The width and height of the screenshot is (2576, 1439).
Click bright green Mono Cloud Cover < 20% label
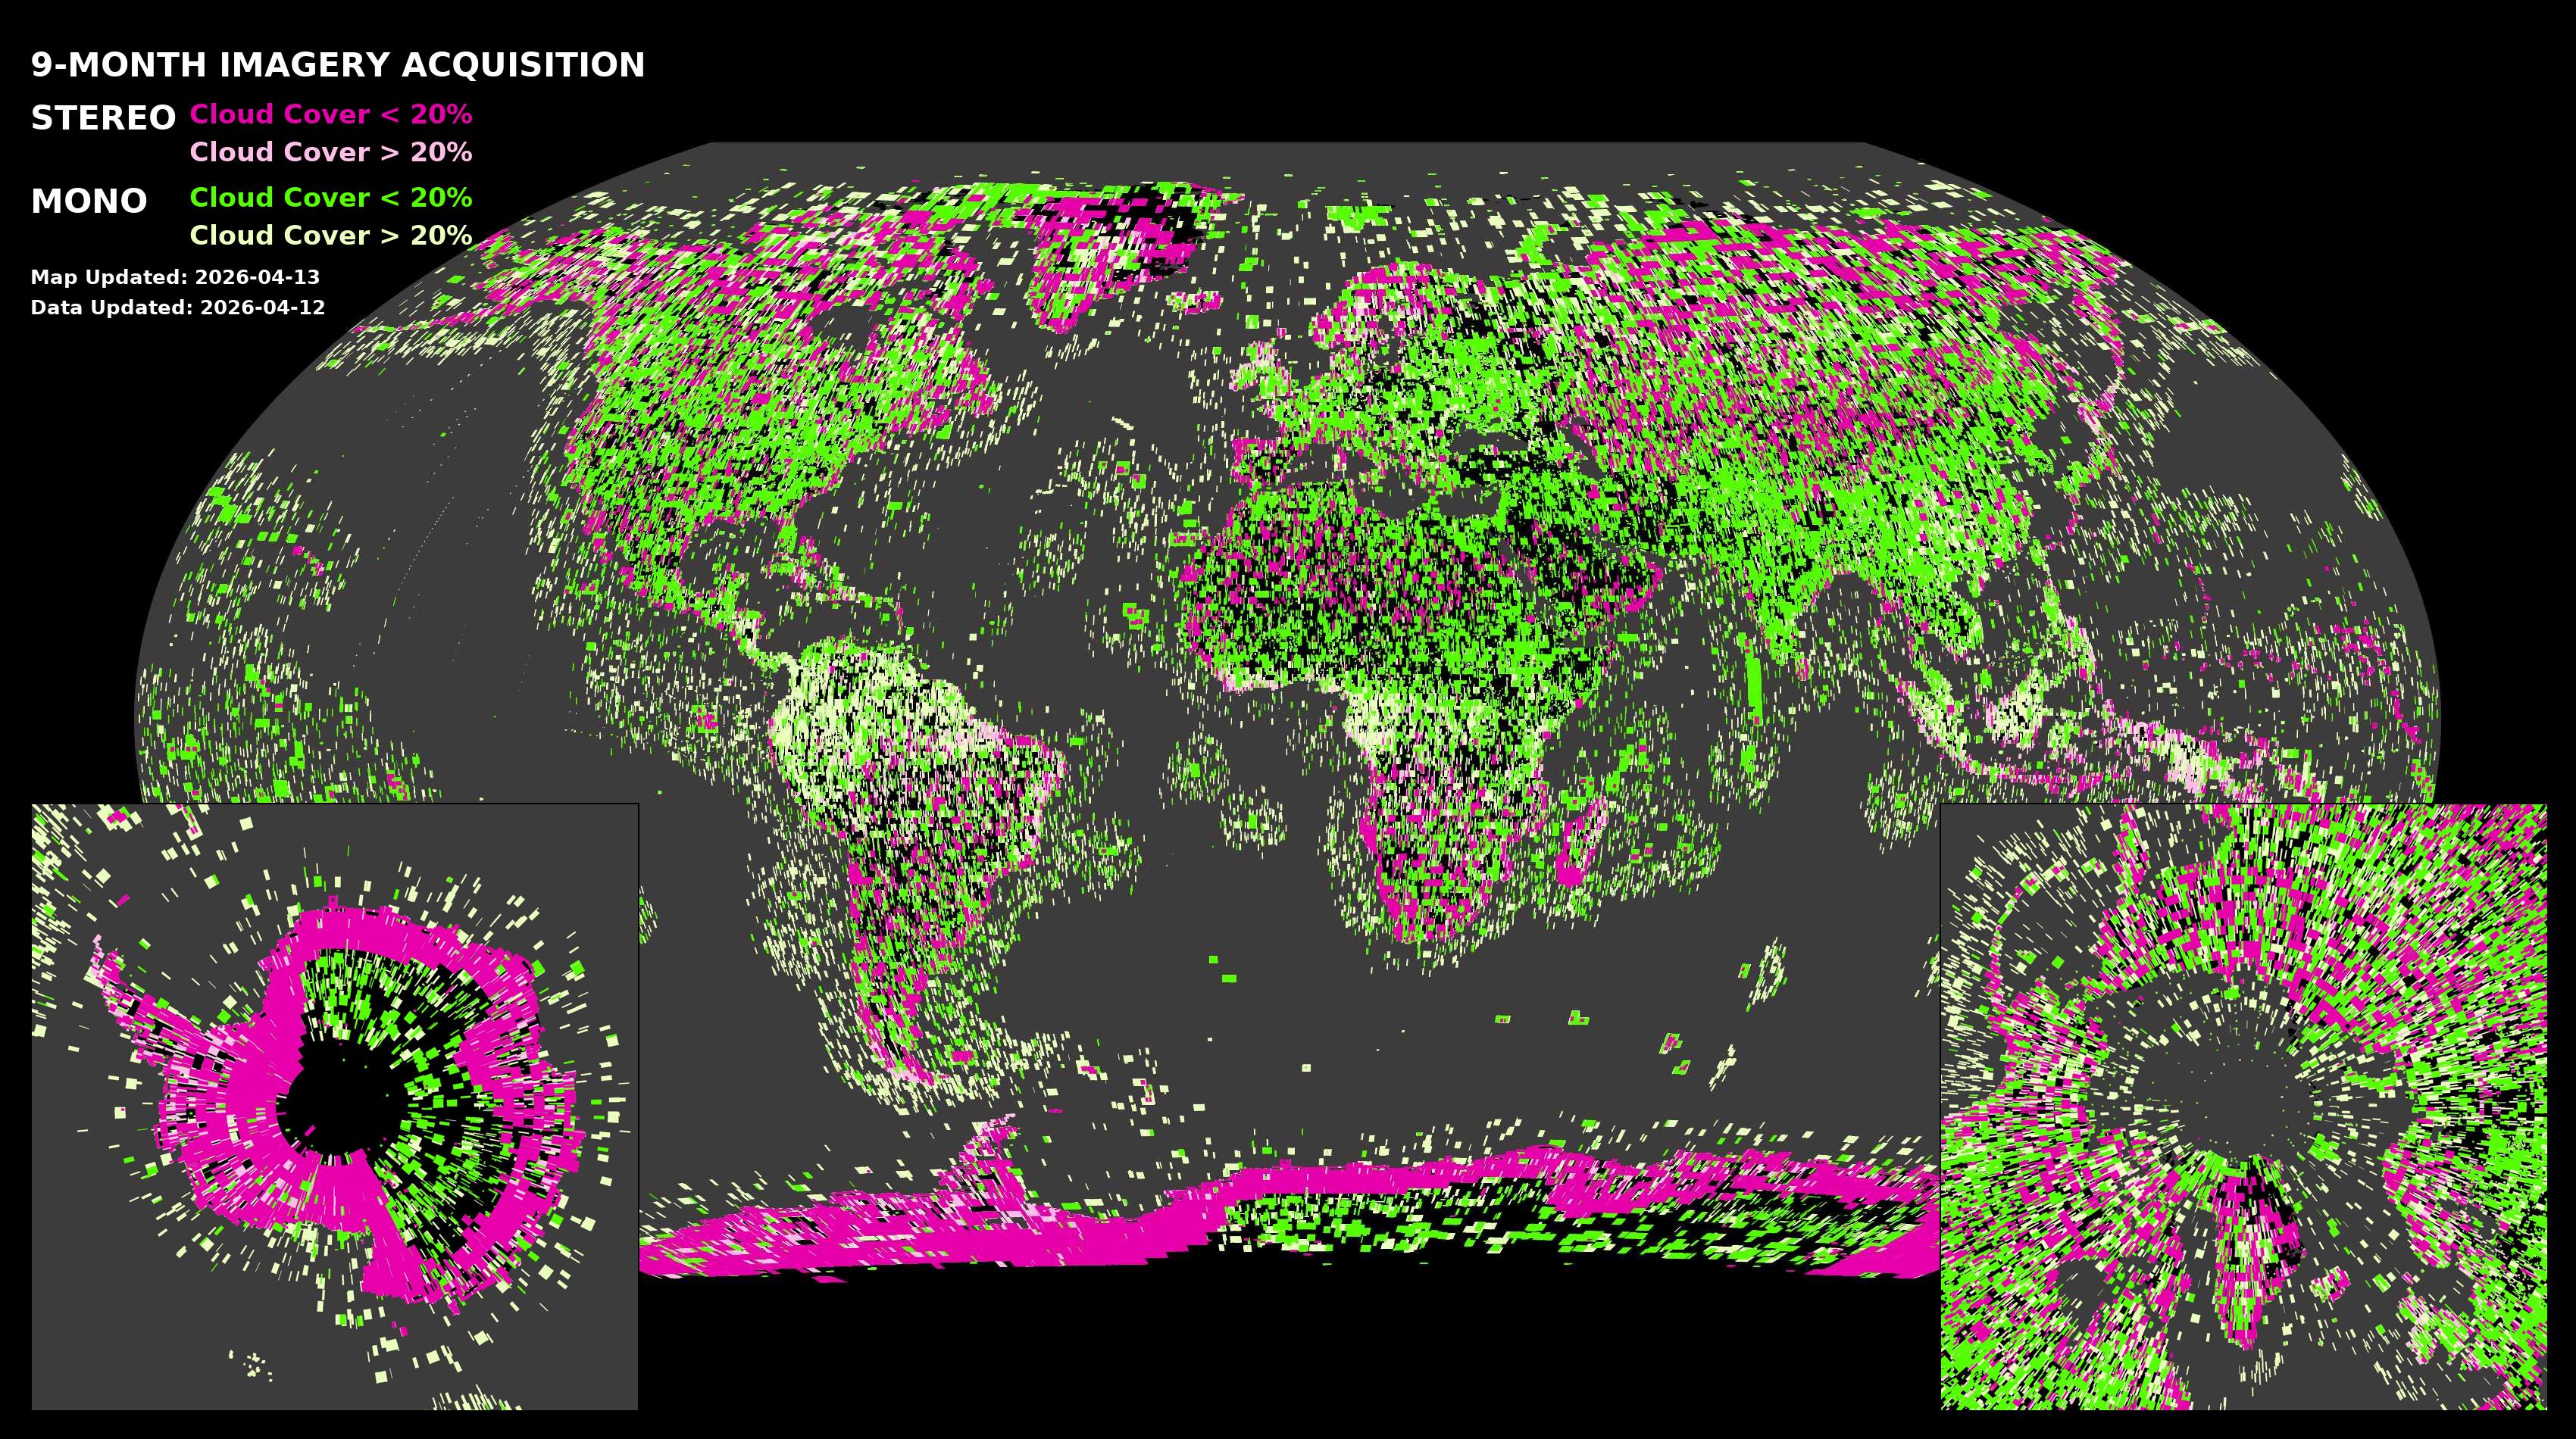tap(330, 197)
